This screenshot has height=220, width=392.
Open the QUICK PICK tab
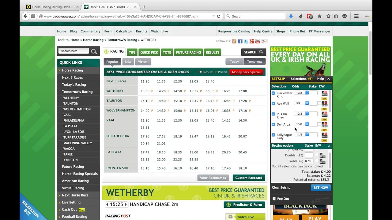149,52
